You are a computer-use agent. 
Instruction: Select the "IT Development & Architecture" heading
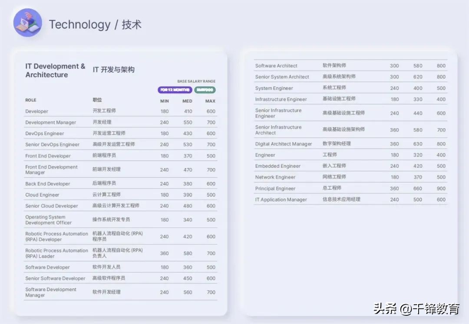tap(55, 70)
